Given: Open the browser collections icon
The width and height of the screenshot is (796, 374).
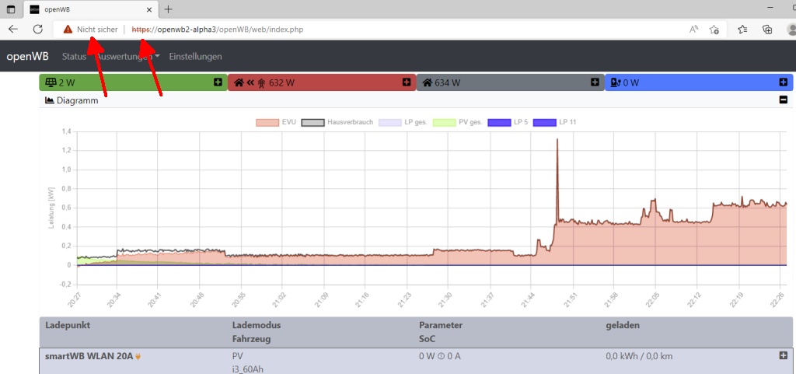Looking at the screenshot, I should 767,30.
